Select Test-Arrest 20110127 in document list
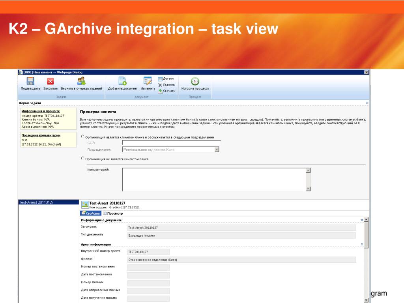Screen dimensions: 404x303 click(49, 202)
